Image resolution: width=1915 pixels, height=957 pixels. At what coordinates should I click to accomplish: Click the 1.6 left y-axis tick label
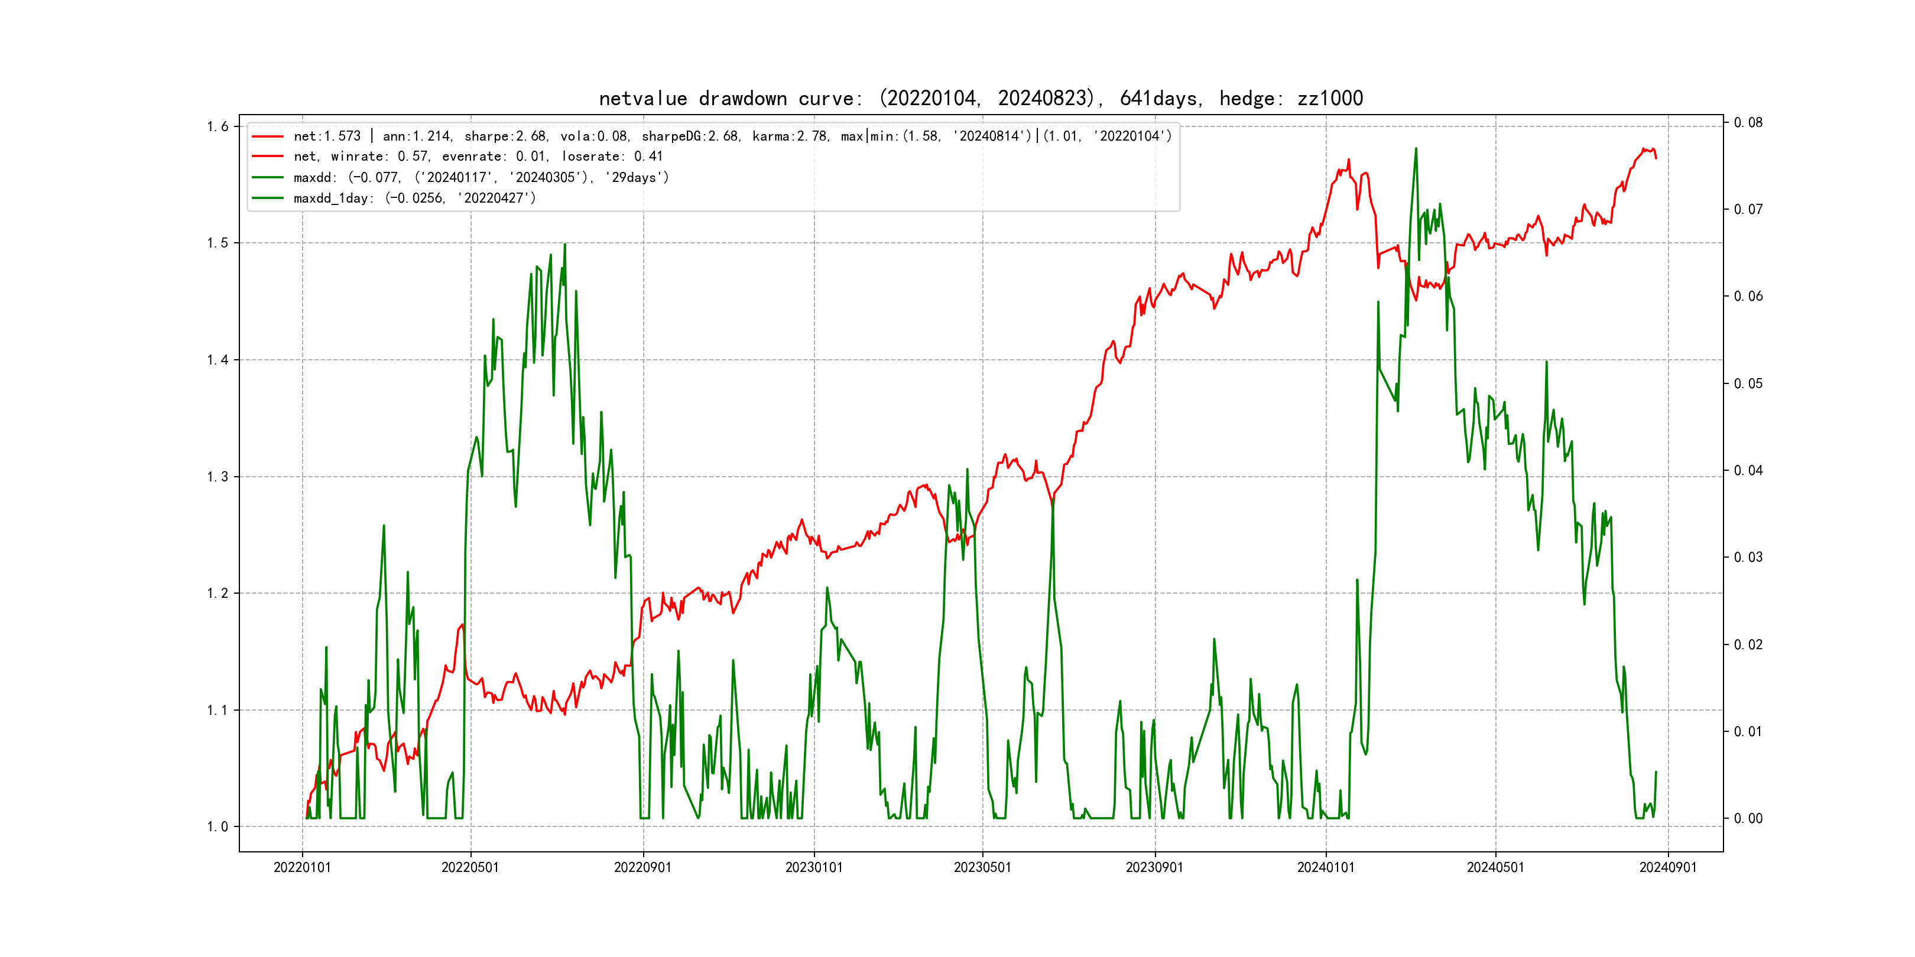(218, 126)
